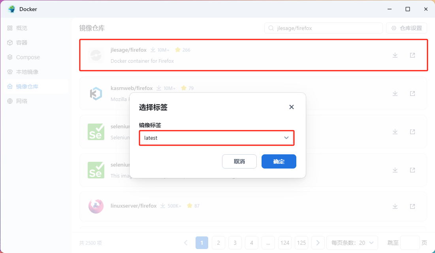The height and width of the screenshot is (253, 435).
Task: Click the star icon beside 79
Action: point(184,88)
